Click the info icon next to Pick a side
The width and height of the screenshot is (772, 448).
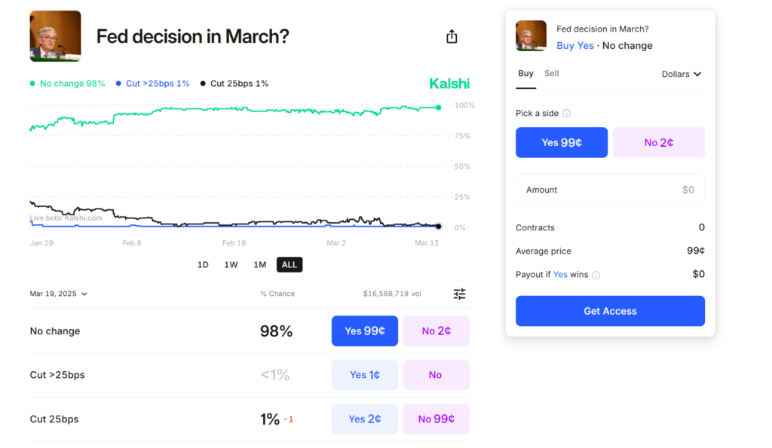567,113
